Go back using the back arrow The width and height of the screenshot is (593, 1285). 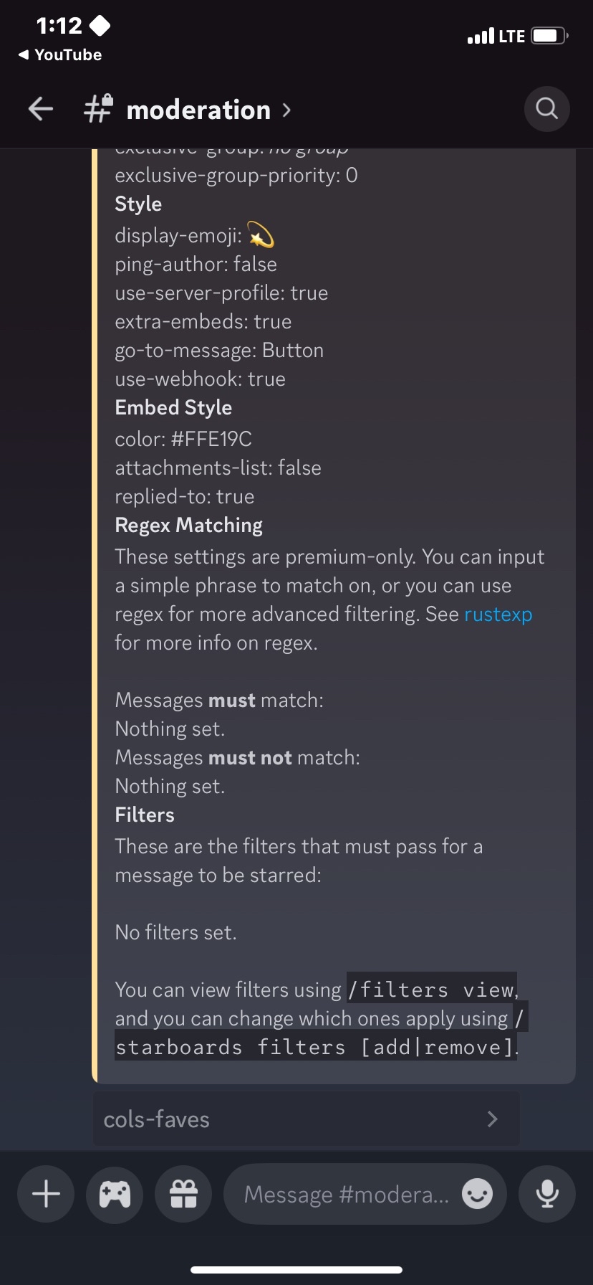(x=41, y=110)
